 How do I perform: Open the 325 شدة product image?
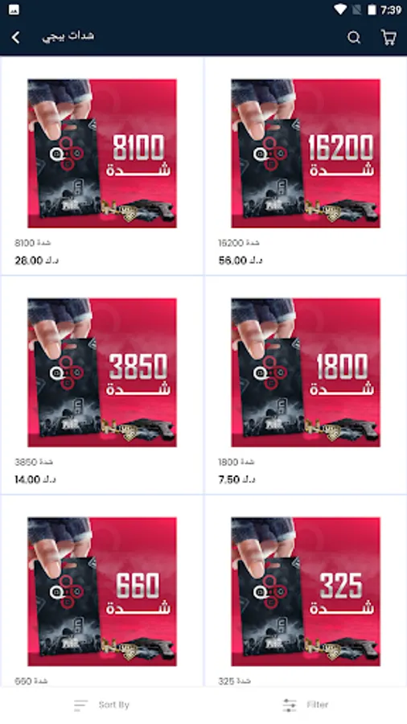point(306,591)
